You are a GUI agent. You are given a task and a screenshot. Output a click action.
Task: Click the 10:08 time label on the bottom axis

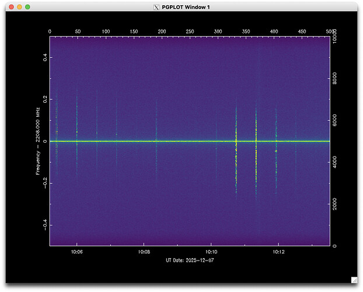[144, 252]
